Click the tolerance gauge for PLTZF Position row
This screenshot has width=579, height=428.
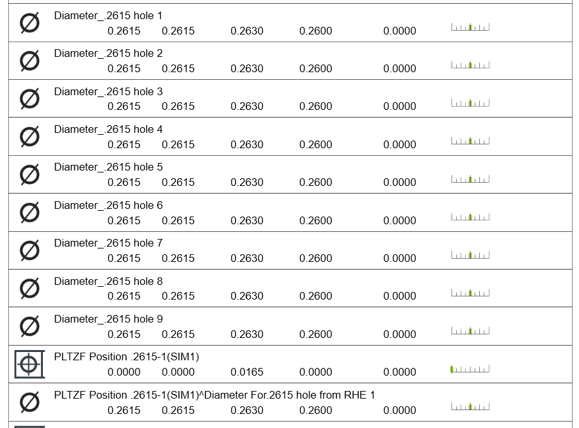[x=470, y=369]
